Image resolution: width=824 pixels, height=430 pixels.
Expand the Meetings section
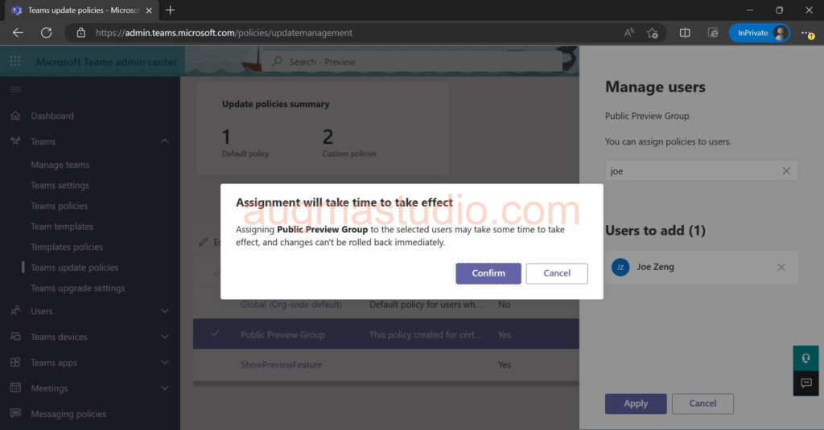165,388
